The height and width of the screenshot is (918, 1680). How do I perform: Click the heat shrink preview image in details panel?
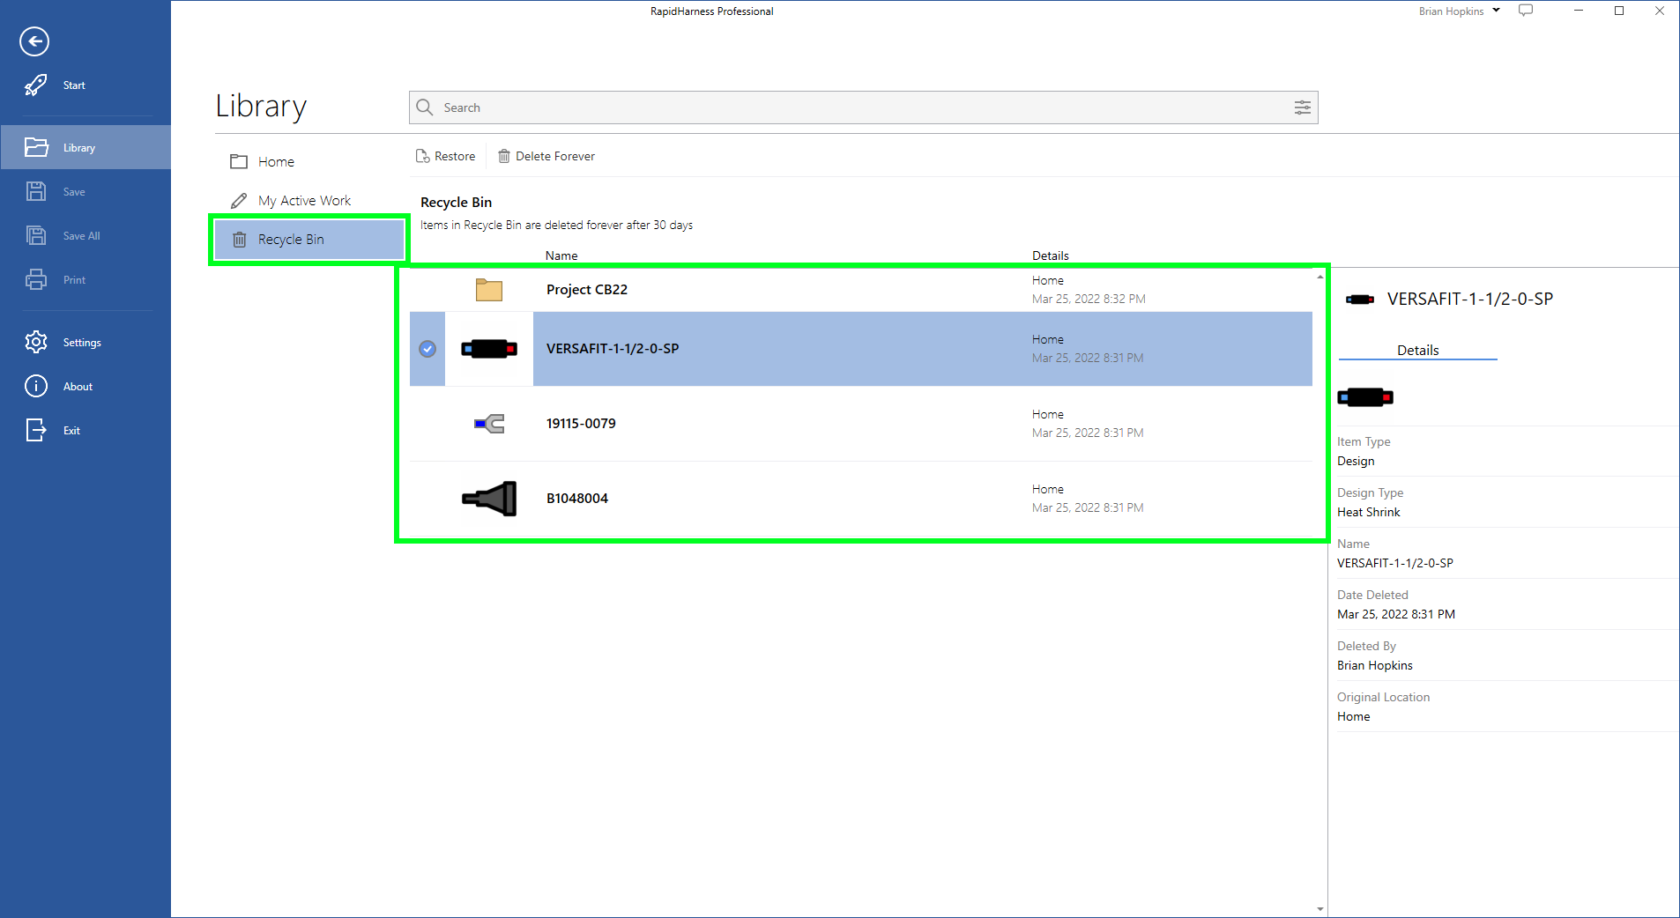point(1365,397)
